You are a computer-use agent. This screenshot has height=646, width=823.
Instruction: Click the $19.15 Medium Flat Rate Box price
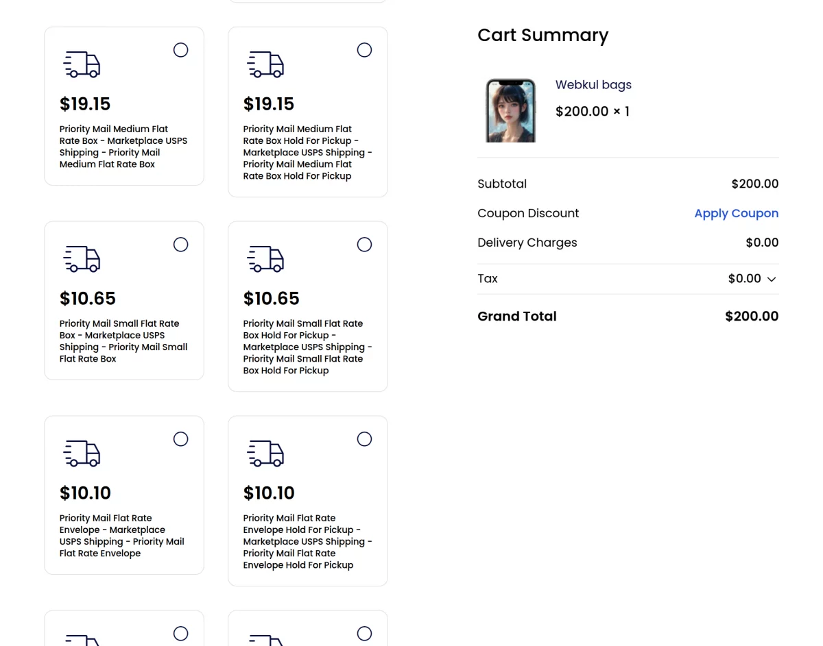point(85,104)
